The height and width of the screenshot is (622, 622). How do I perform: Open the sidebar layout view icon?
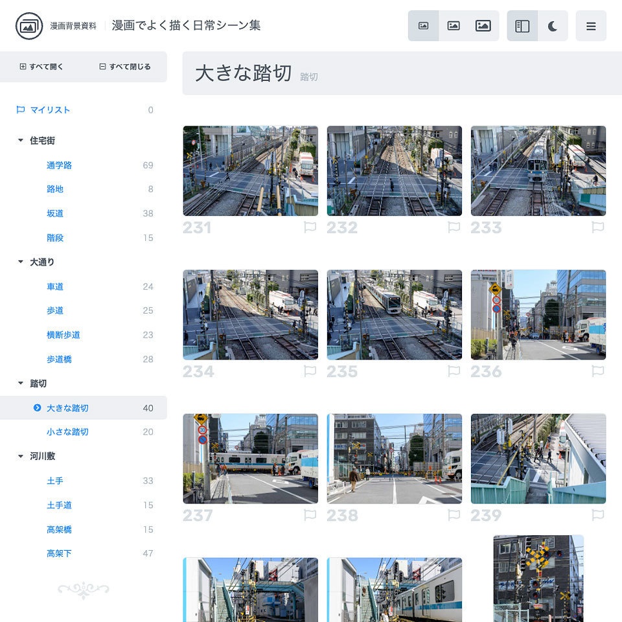coord(522,25)
